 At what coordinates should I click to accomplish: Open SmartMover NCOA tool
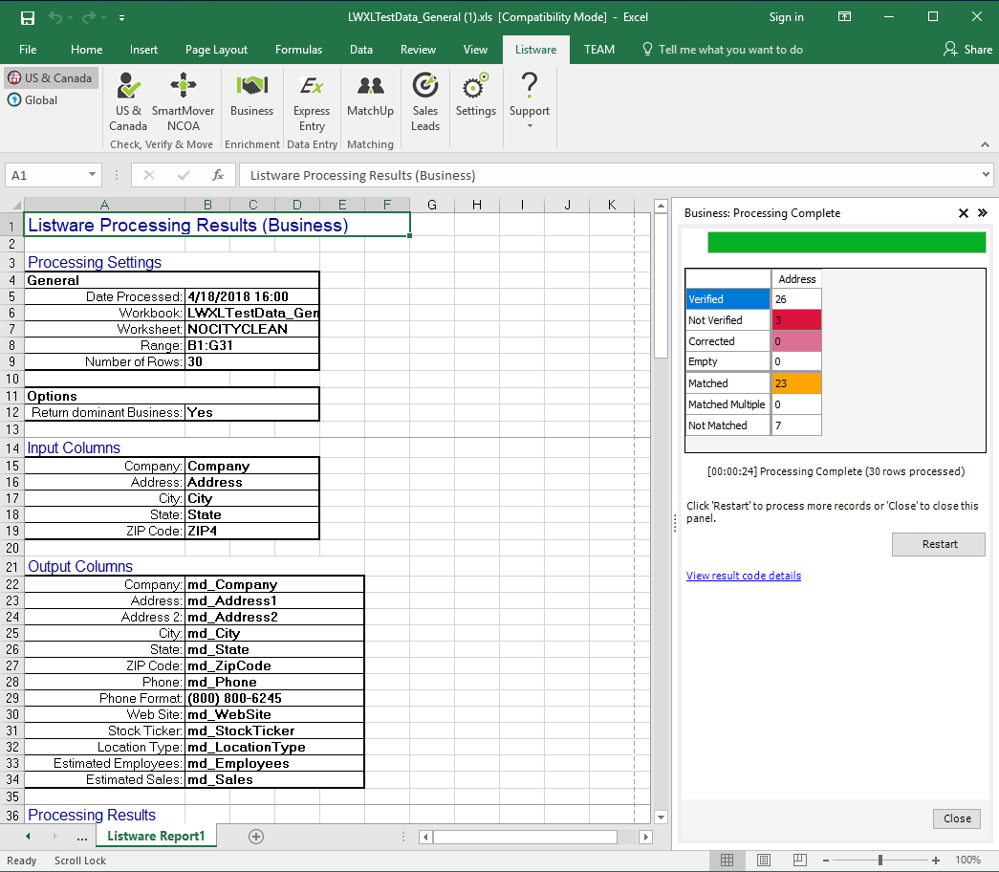click(183, 103)
